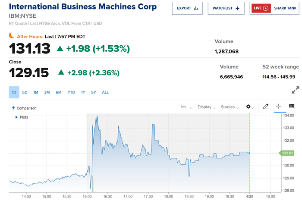Add IBM to Watchlist

tap(226, 8)
